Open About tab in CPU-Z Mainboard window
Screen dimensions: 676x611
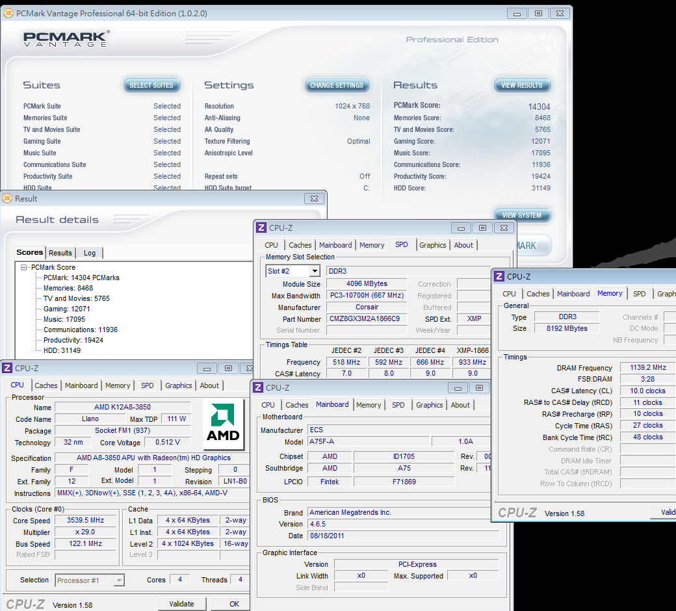pos(460,405)
